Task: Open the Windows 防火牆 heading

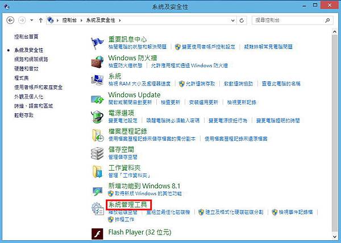Action: 132,58
